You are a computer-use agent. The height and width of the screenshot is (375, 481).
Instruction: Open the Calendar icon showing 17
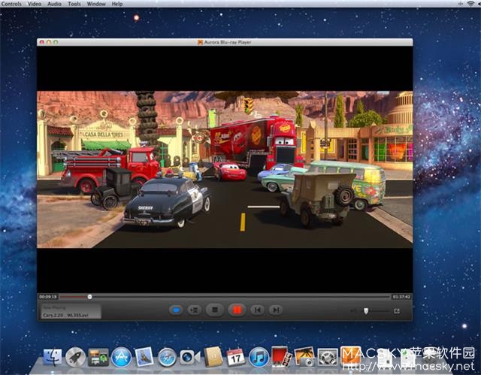pyautogui.click(x=236, y=357)
